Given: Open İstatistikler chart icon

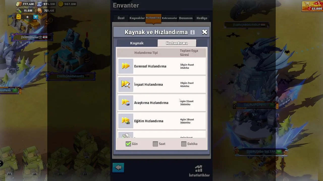Looking at the screenshot, I should [x=199, y=168].
